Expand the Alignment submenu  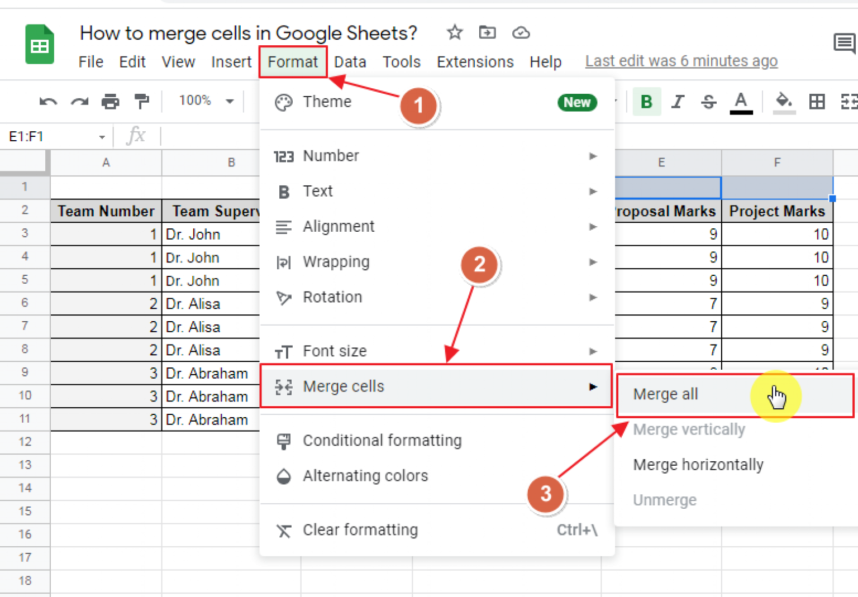pos(437,227)
